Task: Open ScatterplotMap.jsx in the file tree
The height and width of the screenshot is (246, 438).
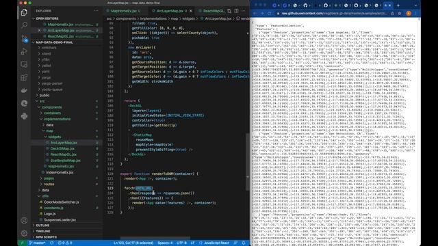Action: click(66, 161)
